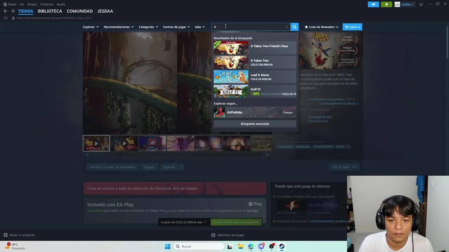Viewport: 449px width, 252px height.
Task: Switch to the BIBLIOTECA tab
Action: pos(50,11)
